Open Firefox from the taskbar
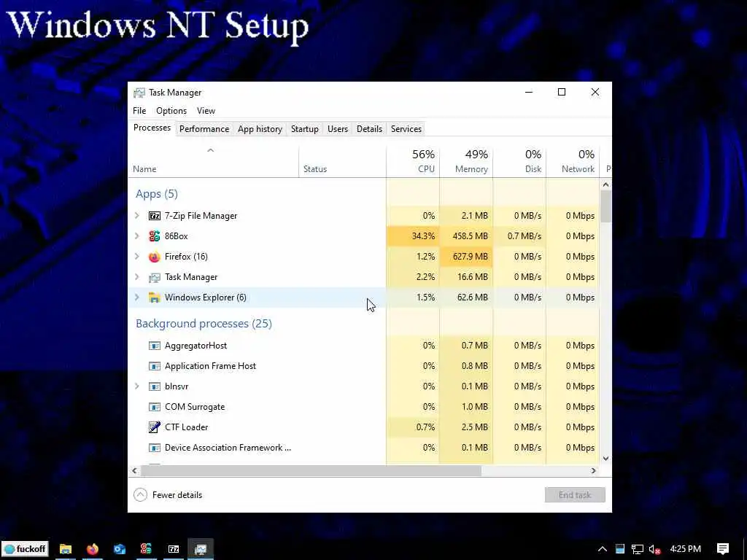 (x=93, y=549)
